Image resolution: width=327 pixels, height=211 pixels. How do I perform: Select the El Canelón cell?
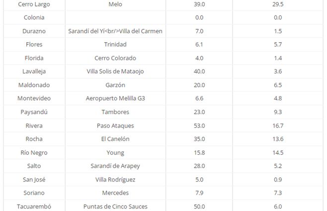click(x=115, y=139)
